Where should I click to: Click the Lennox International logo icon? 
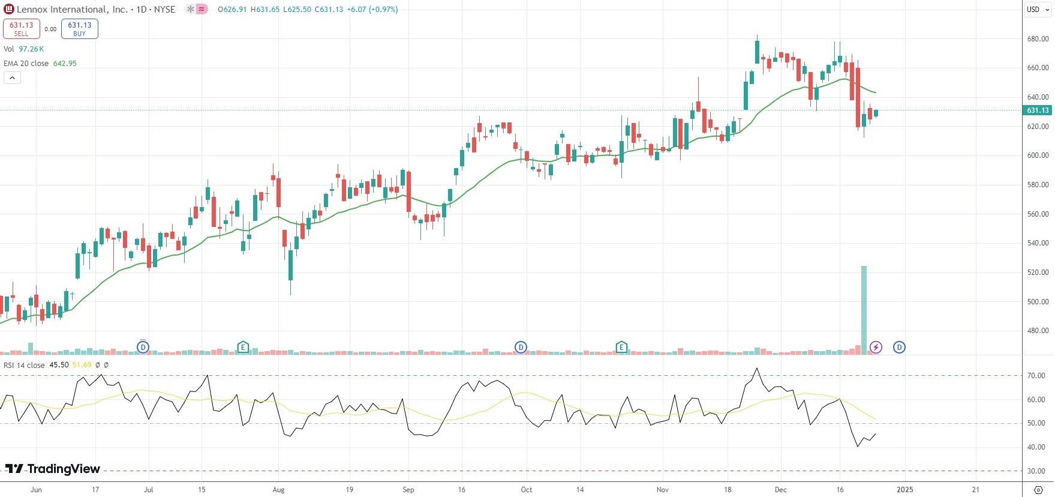(x=9, y=9)
